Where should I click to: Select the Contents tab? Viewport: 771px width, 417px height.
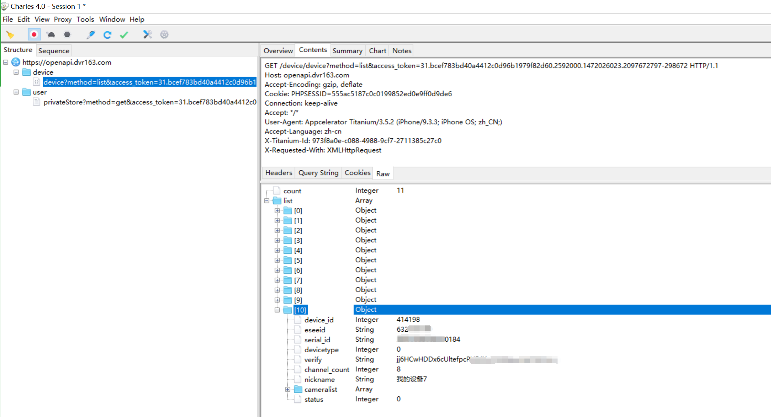click(x=313, y=50)
